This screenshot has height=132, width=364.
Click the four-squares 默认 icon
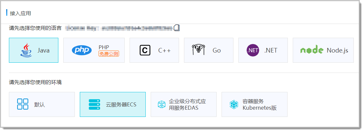(23, 104)
